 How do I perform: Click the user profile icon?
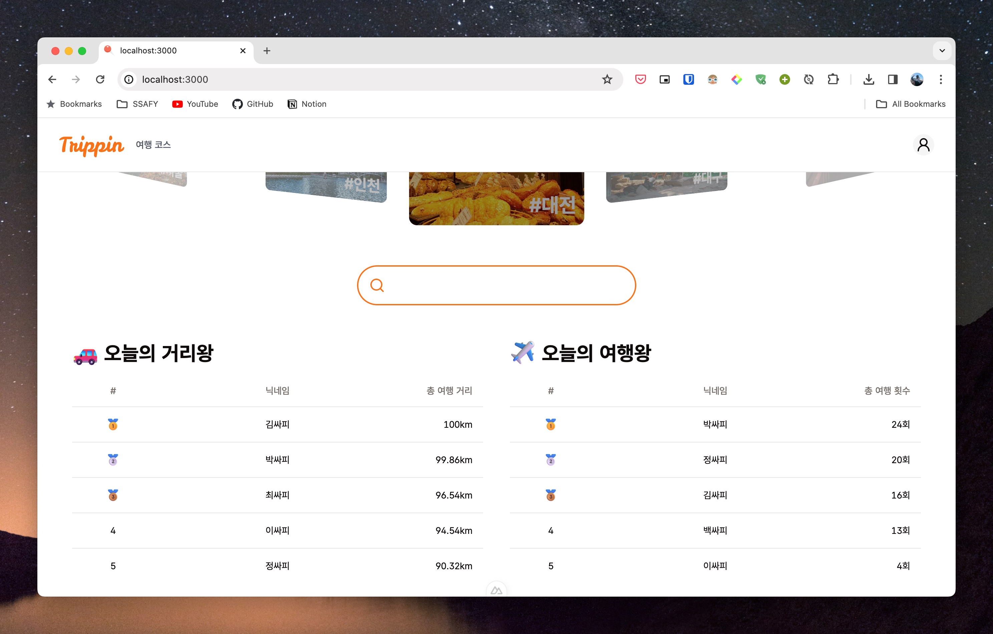click(x=923, y=145)
